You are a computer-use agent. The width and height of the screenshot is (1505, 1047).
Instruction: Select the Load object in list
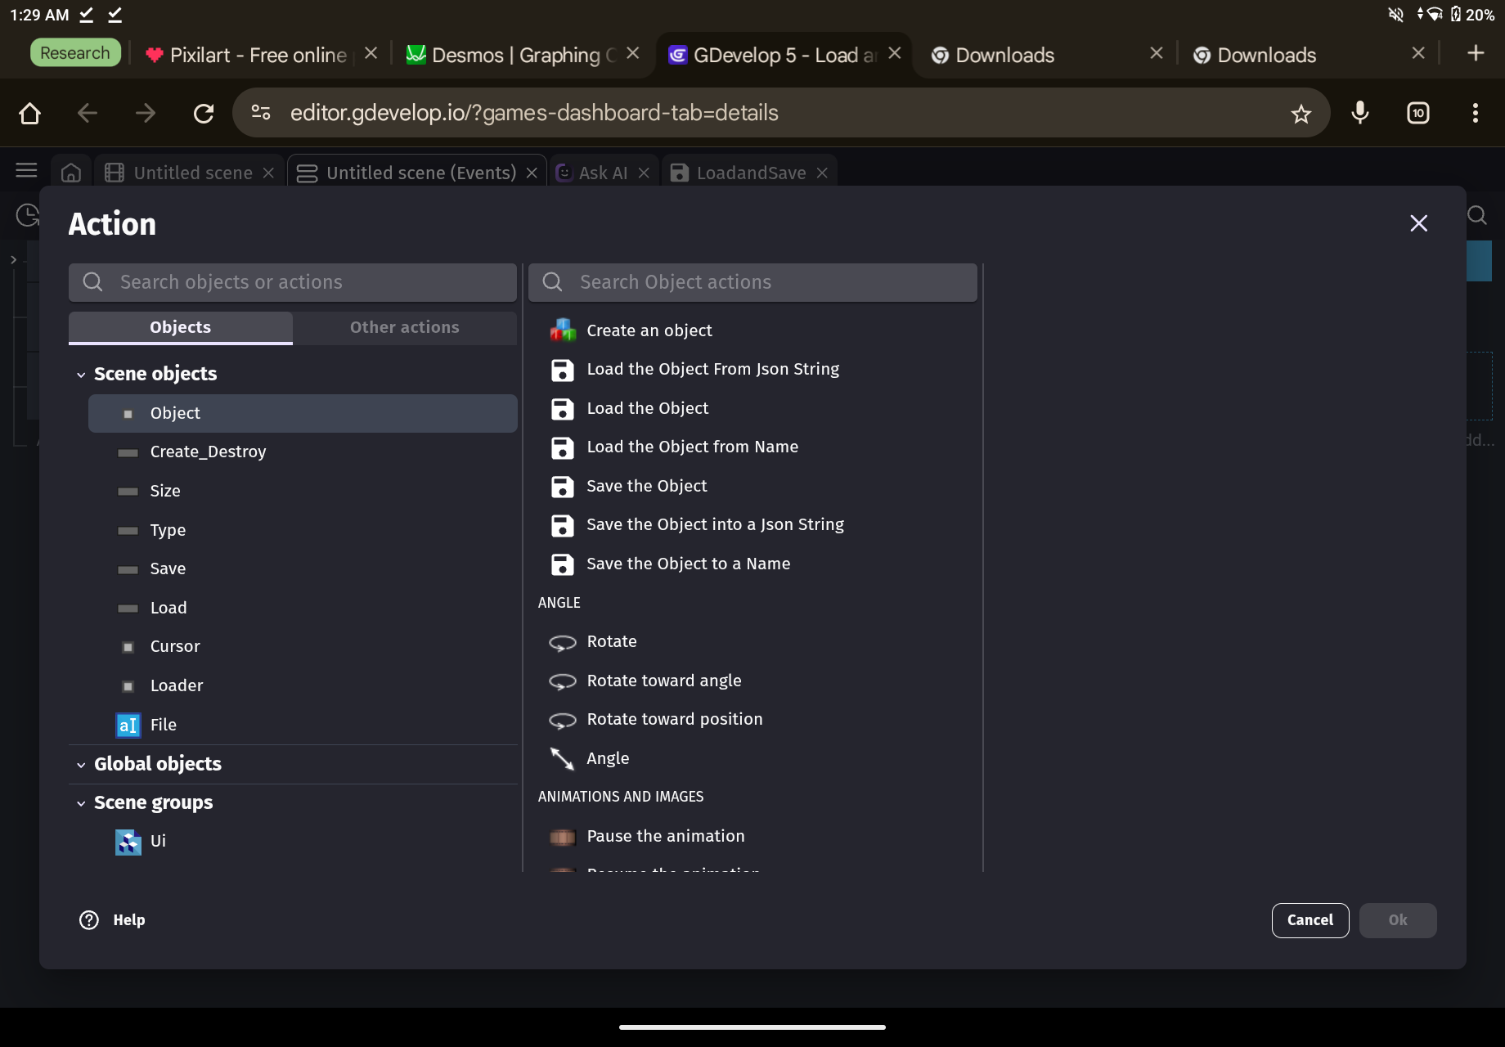pos(303,608)
